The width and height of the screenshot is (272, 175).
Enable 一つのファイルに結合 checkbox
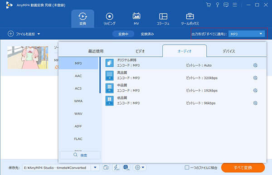[x=187, y=167]
